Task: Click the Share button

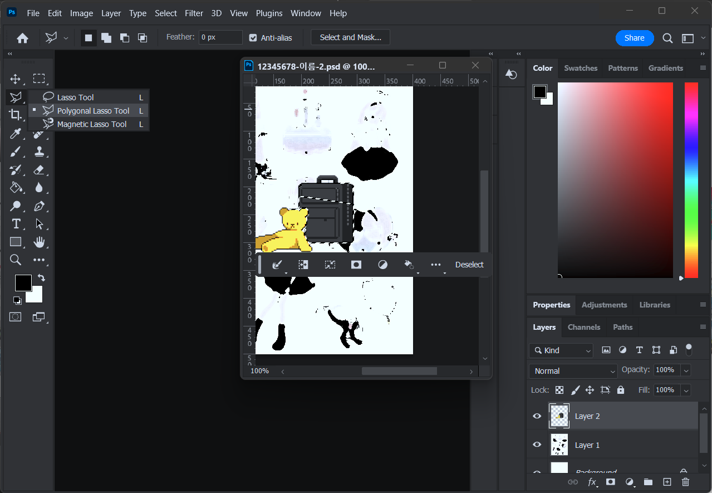Action: coord(635,38)
